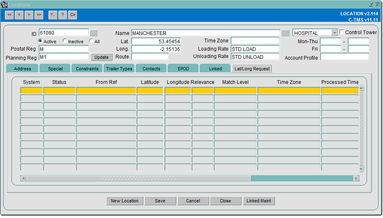Click the Update button beside Planning Reg
Screen dimensions: 383x218
[x=102, y=57]
